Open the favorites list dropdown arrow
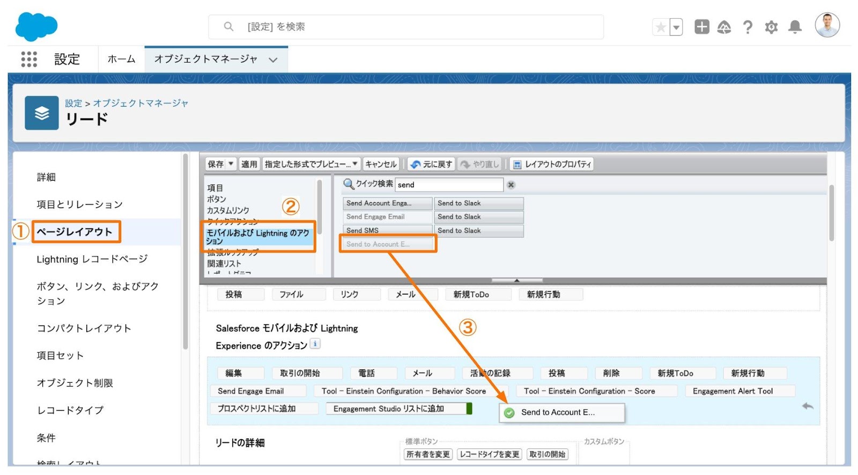 [x=676, y=27]
